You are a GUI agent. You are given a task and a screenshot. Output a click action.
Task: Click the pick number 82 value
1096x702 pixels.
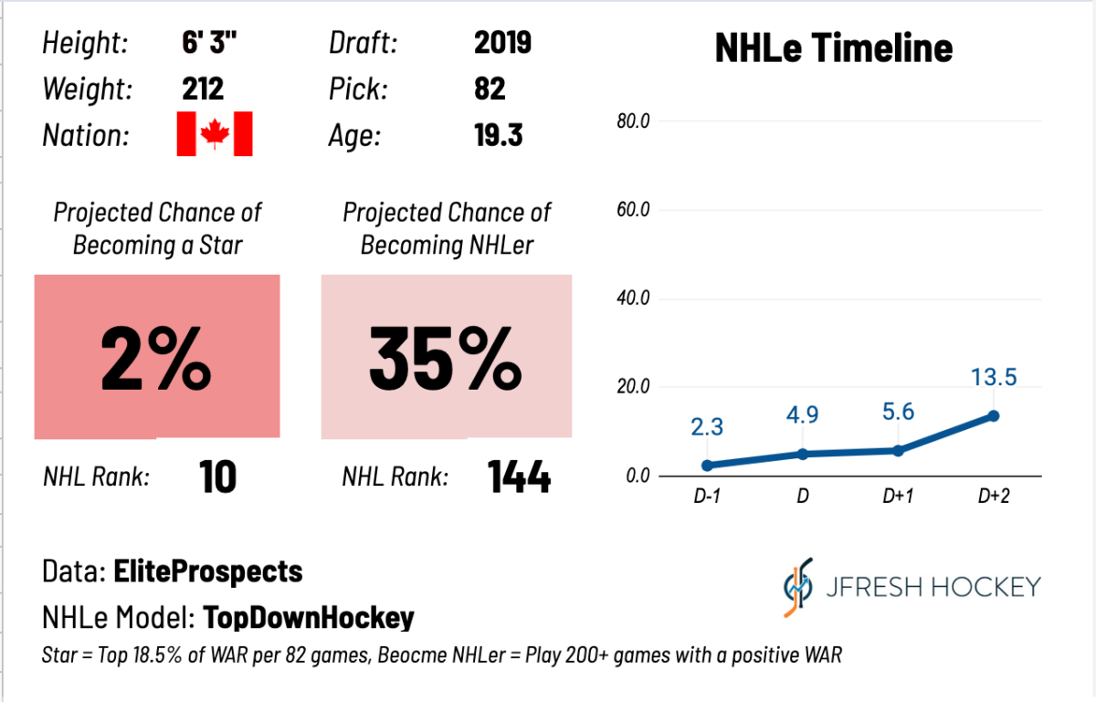click(x=490, y=89)
